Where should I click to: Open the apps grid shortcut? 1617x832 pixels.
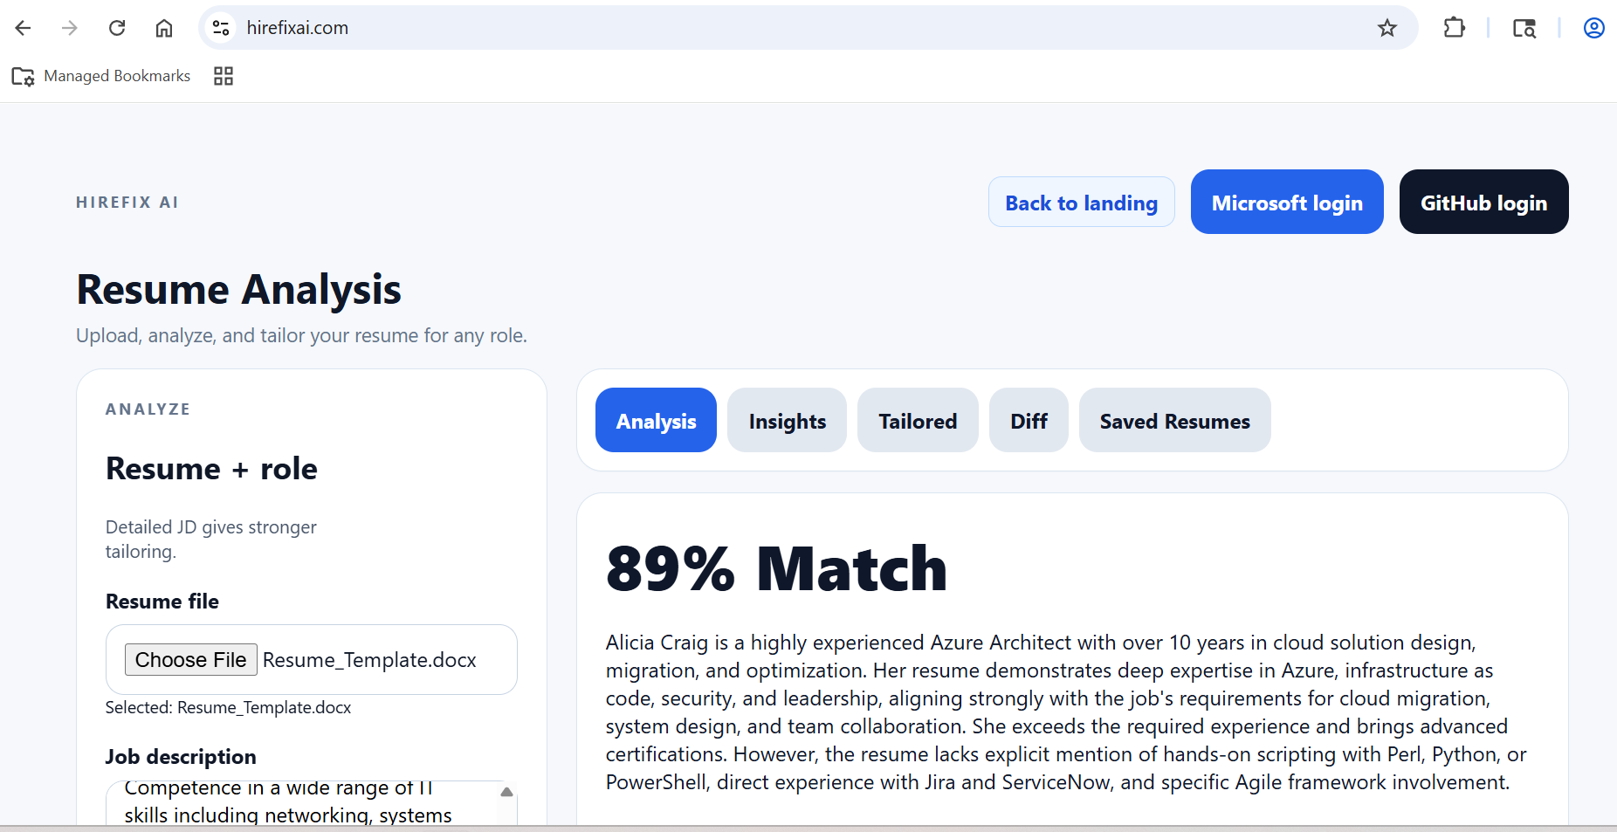point(224,76)
